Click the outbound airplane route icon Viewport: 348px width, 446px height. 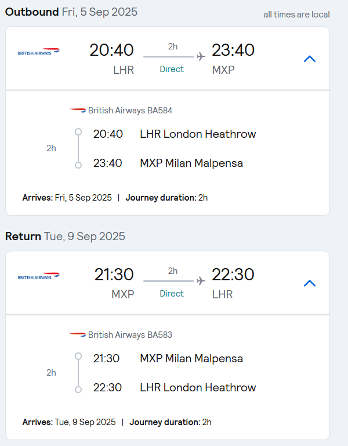click(x=201, y=56)
